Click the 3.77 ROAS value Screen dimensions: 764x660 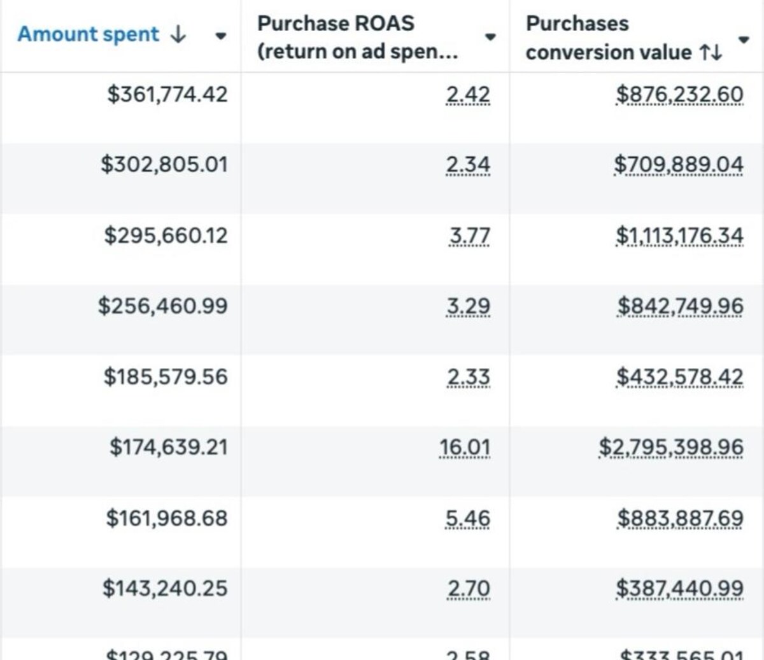(x=470, y=235)
